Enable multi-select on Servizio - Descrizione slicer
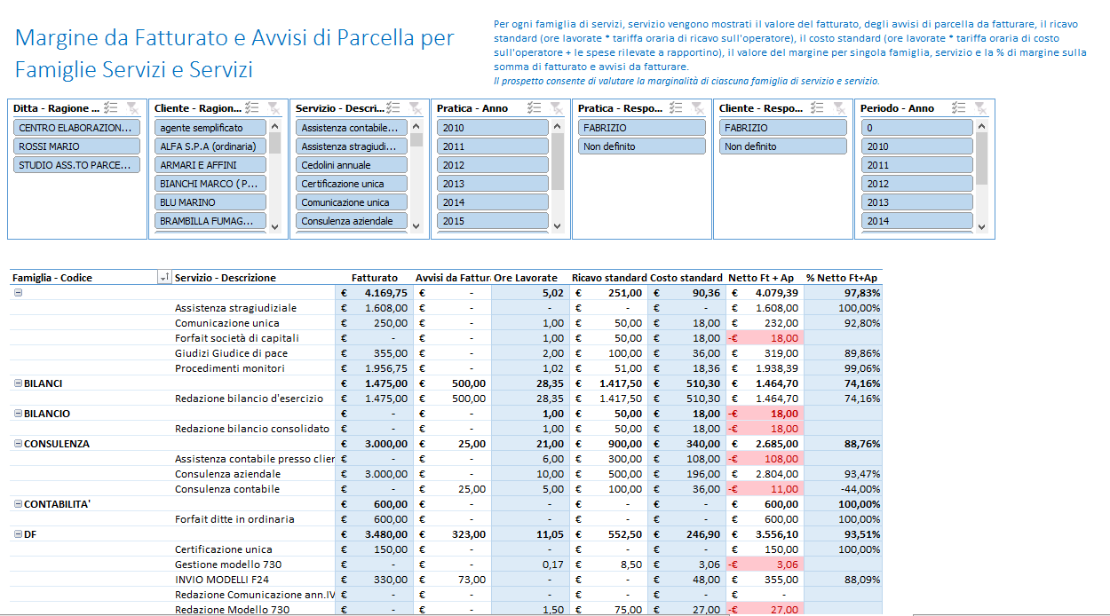Viewport: 1110px width, 616px height. pyautogui.click(x=393, y=107)
